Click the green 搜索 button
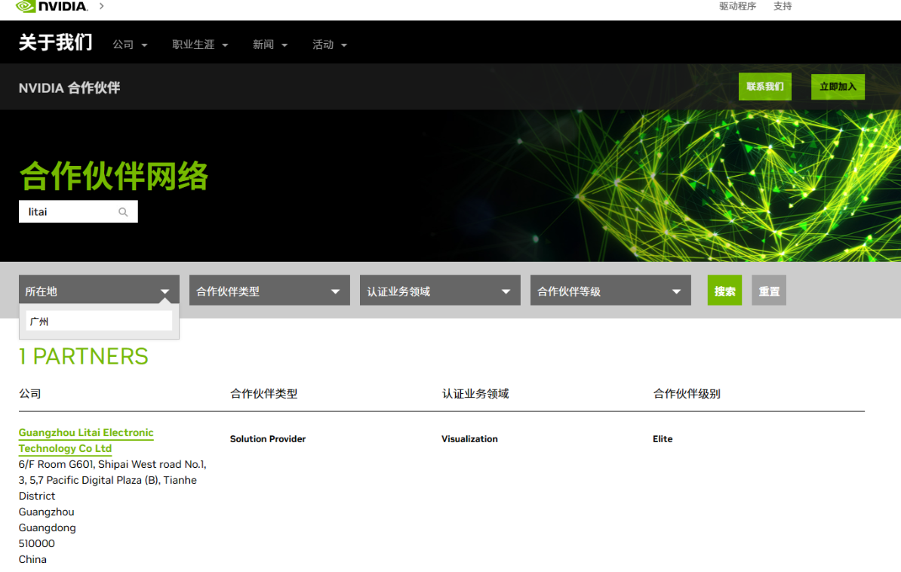The image size is (901, 572). click(724, 291)
